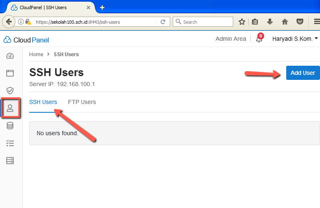The image size is (320, 208).
Task: Go to Firefox home page icon
Action: tap(285, 22)
